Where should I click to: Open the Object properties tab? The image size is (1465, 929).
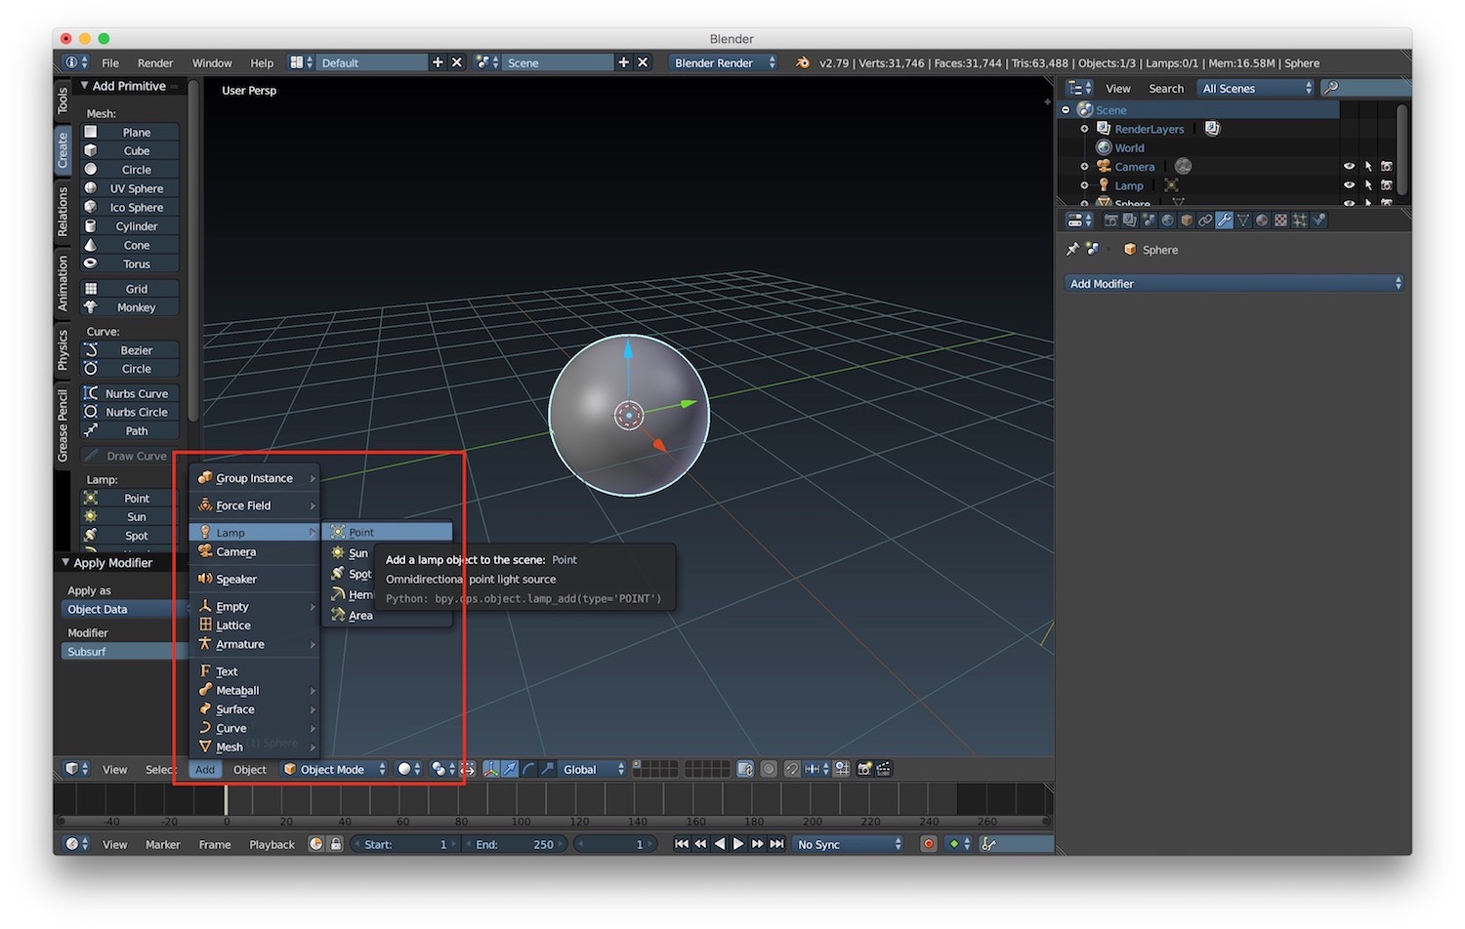point(1187,221)
